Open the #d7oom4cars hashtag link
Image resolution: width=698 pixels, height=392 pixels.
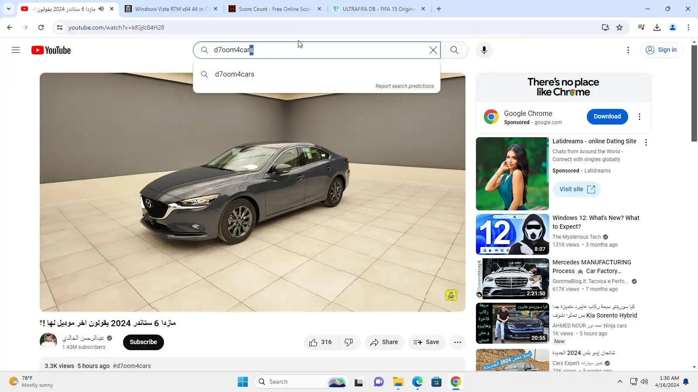click(132, 366)
